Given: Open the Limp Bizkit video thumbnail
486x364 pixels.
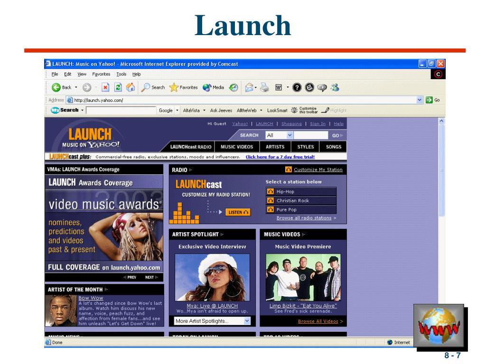Looking at the screenshot, I should [303, 277].
